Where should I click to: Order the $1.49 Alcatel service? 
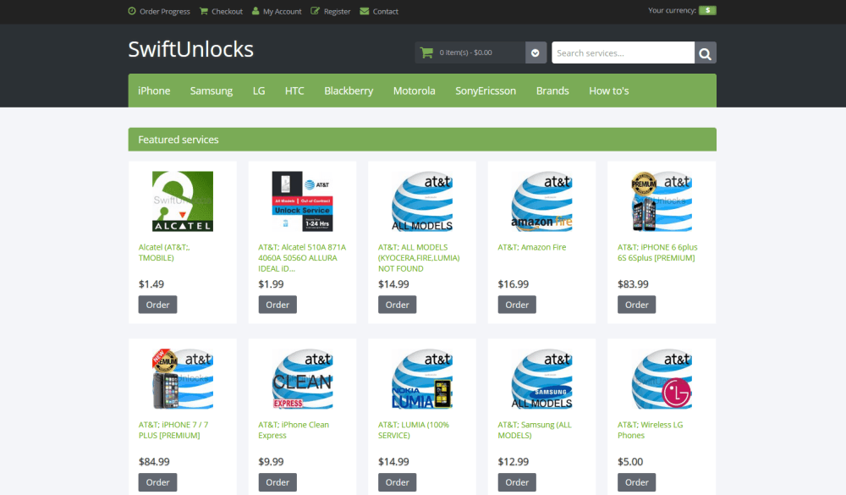coord(157,305)
